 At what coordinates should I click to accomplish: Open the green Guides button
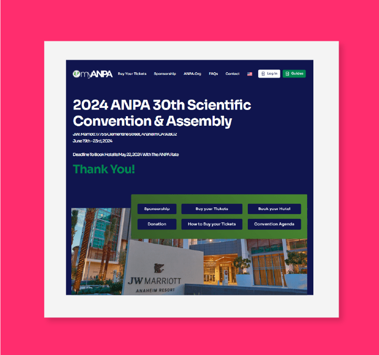pos(294,74)
